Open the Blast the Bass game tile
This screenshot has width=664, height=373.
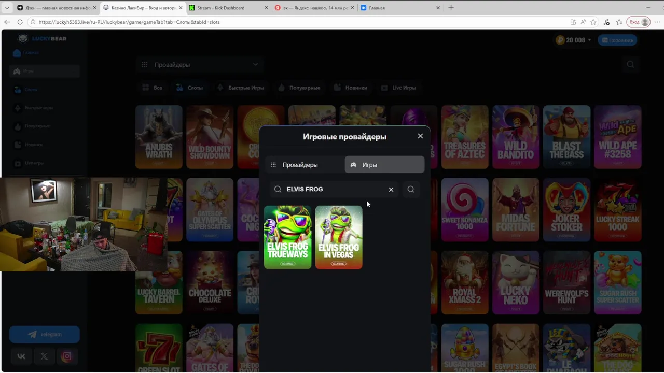click(566, 137)
